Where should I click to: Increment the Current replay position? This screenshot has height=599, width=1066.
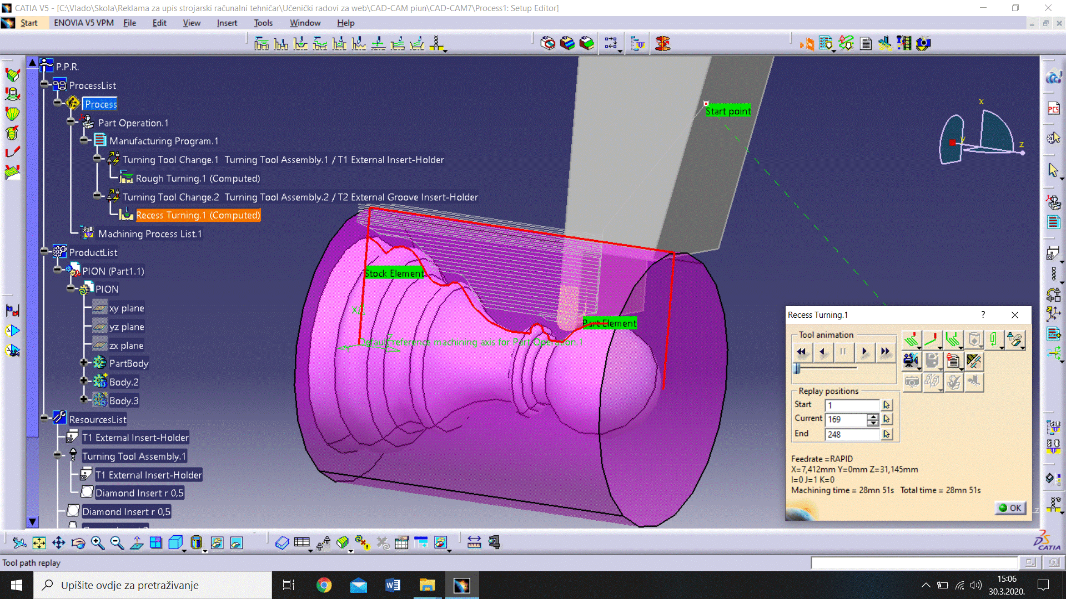[873, 417]
